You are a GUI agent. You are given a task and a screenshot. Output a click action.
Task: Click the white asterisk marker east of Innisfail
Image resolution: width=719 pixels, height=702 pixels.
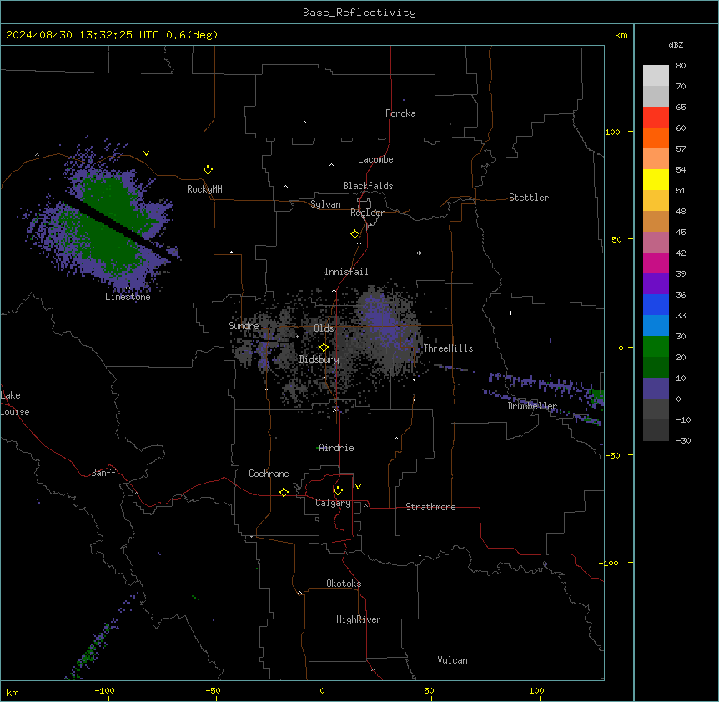[x=419, y=253]
